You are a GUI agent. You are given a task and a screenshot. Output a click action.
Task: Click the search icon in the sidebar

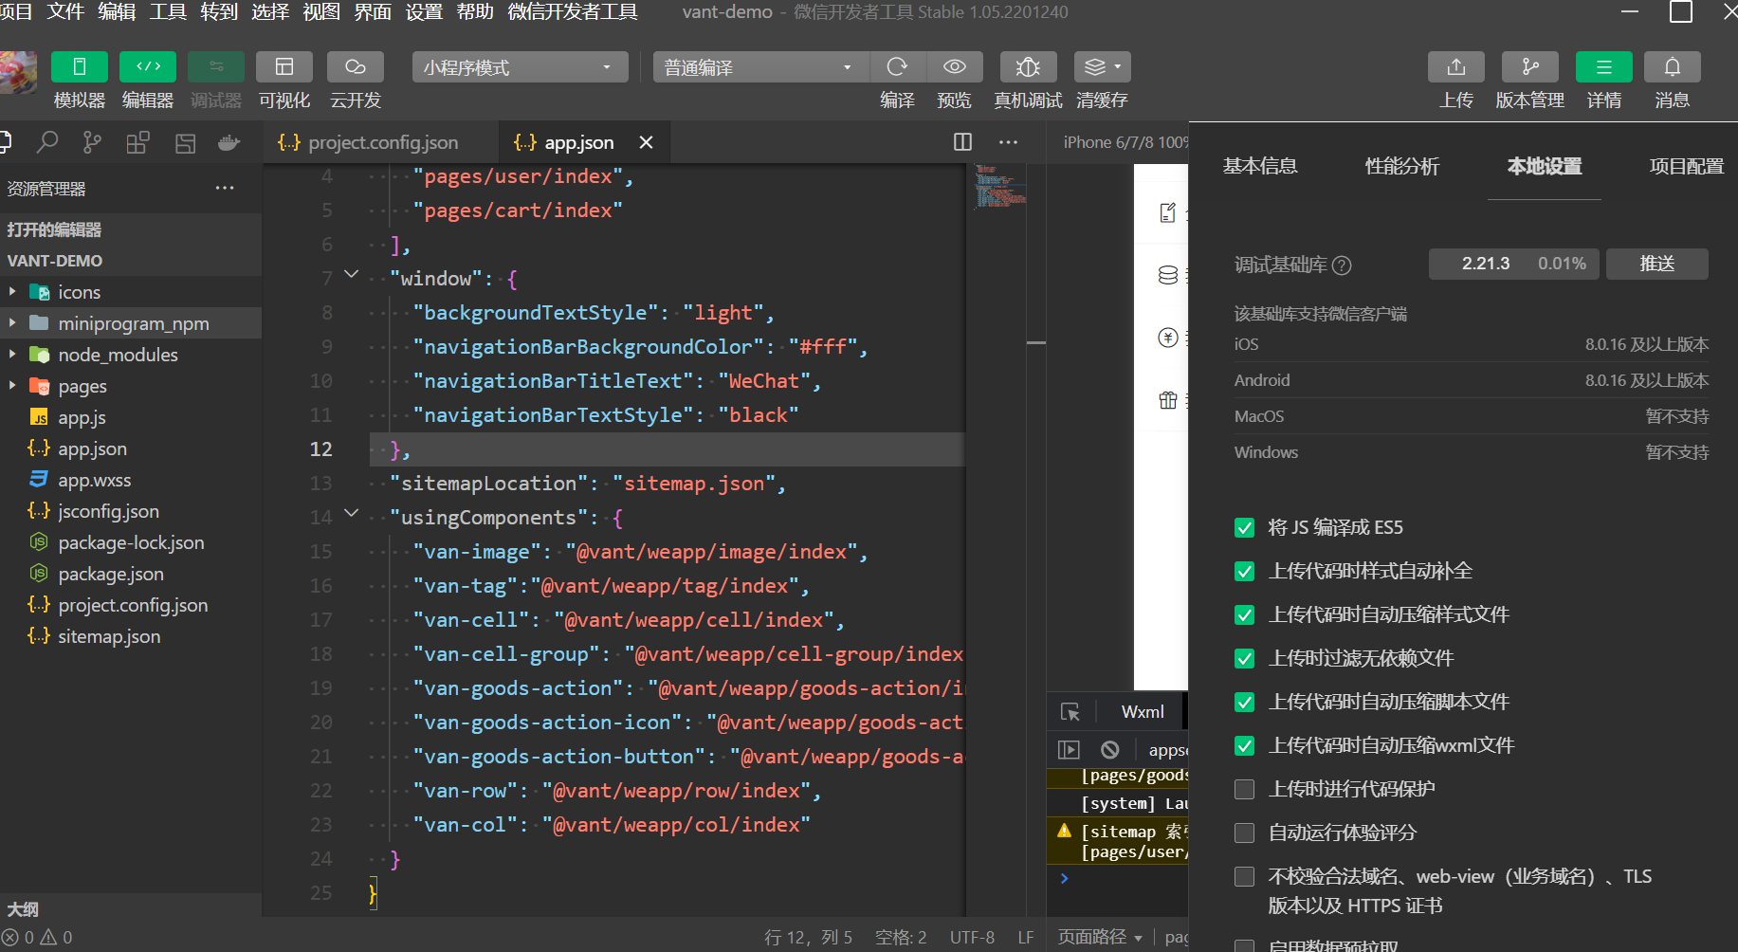(x=46, y=142)
